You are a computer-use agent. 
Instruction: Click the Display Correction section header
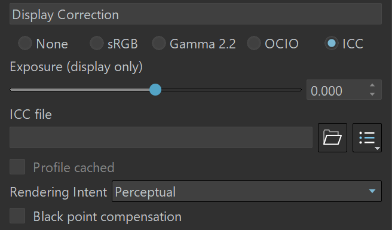(195, 14)
